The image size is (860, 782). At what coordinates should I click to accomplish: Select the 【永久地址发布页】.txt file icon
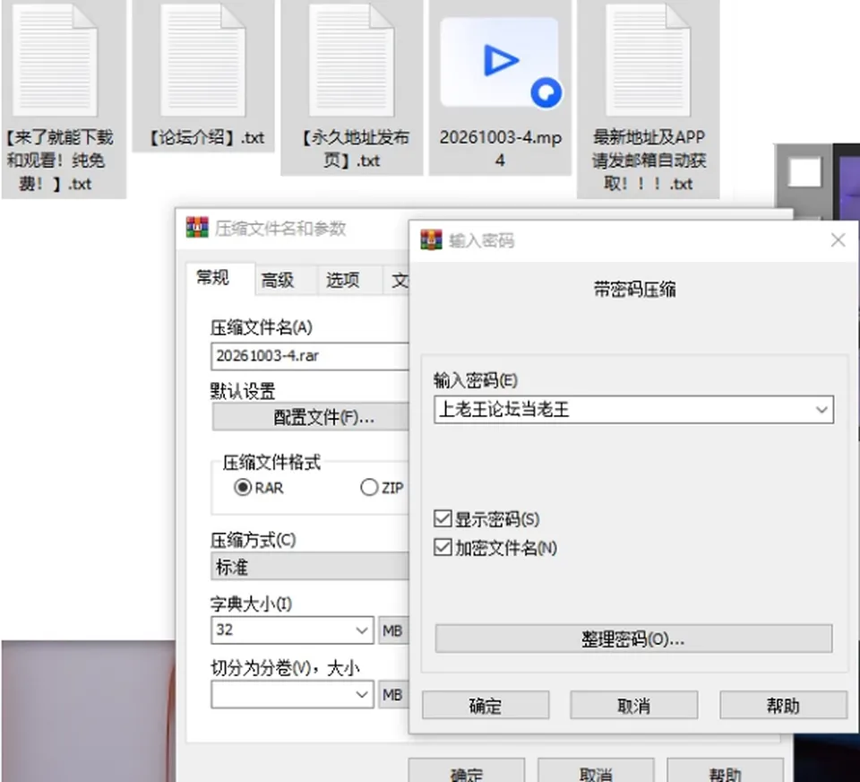(351, 60)
